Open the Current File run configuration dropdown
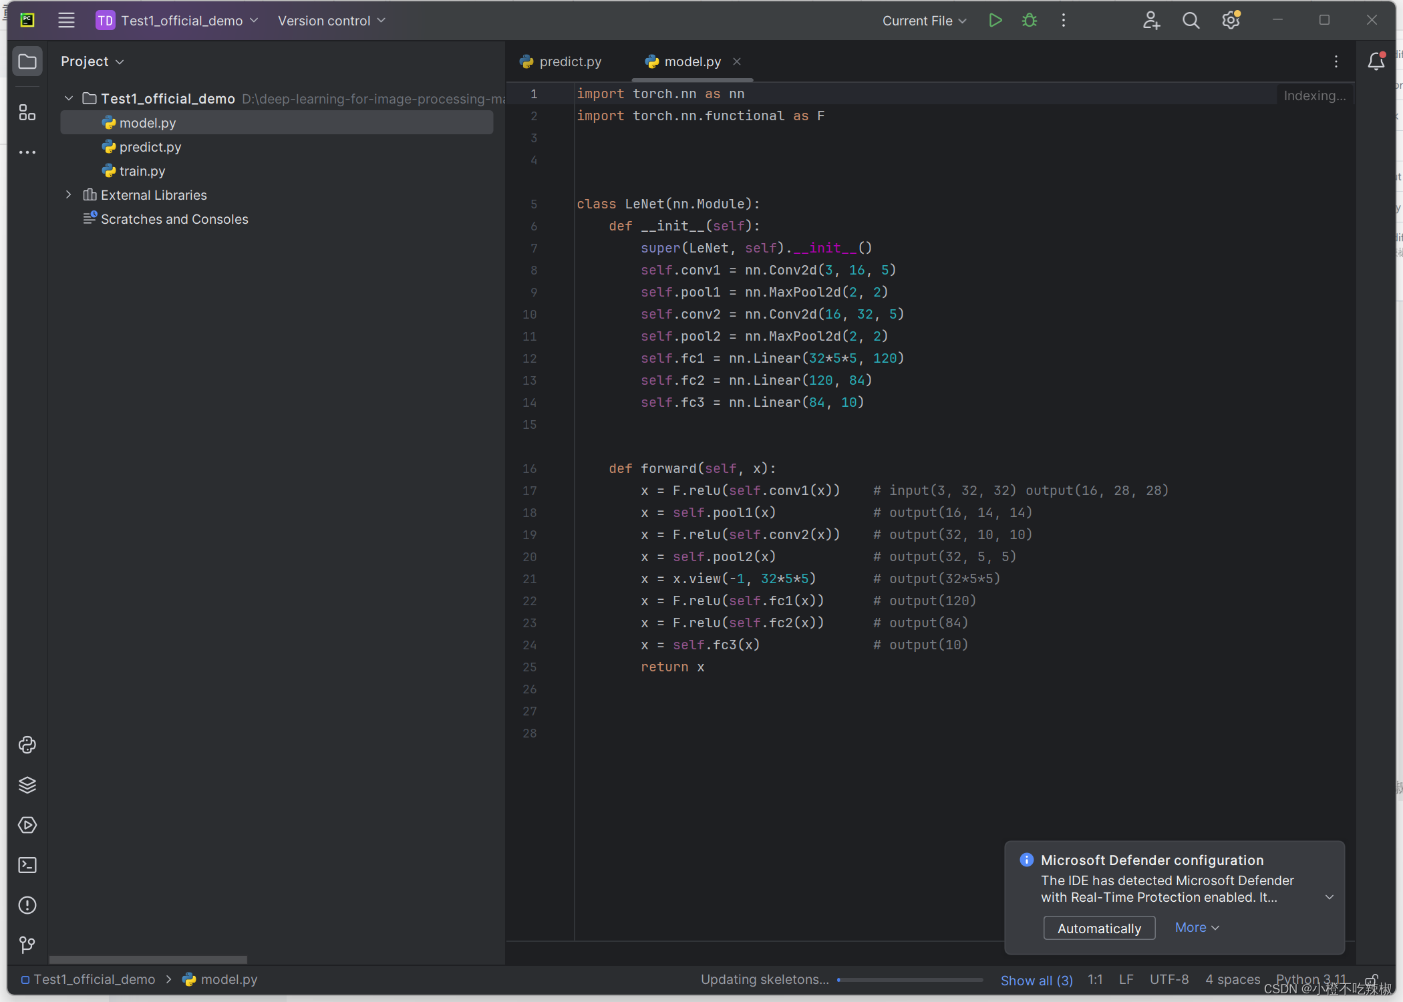This screenshot has height=1002, width=1403. 924,21
